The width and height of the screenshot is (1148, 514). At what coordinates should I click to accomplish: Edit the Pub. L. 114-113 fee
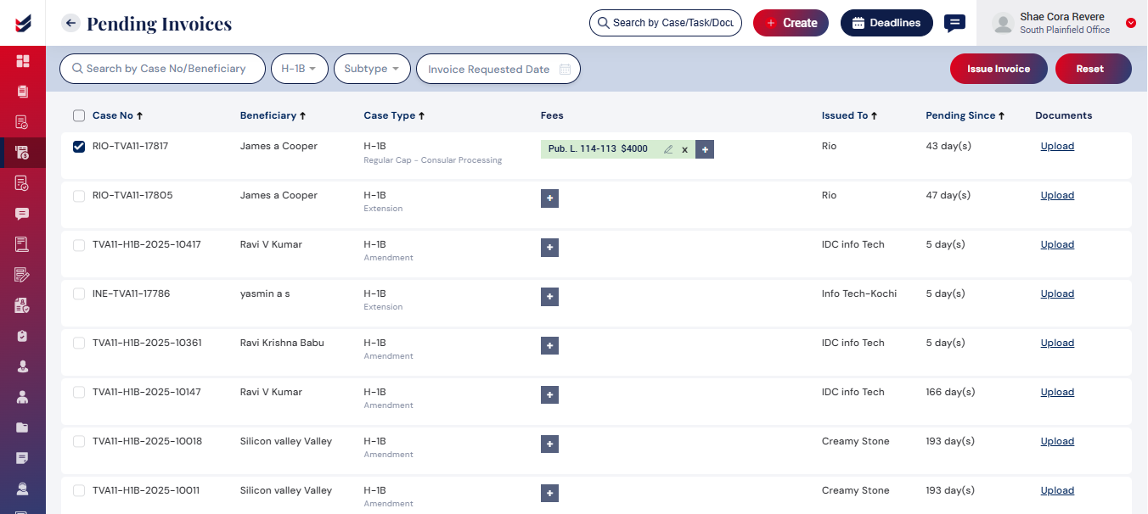point(668,149)
